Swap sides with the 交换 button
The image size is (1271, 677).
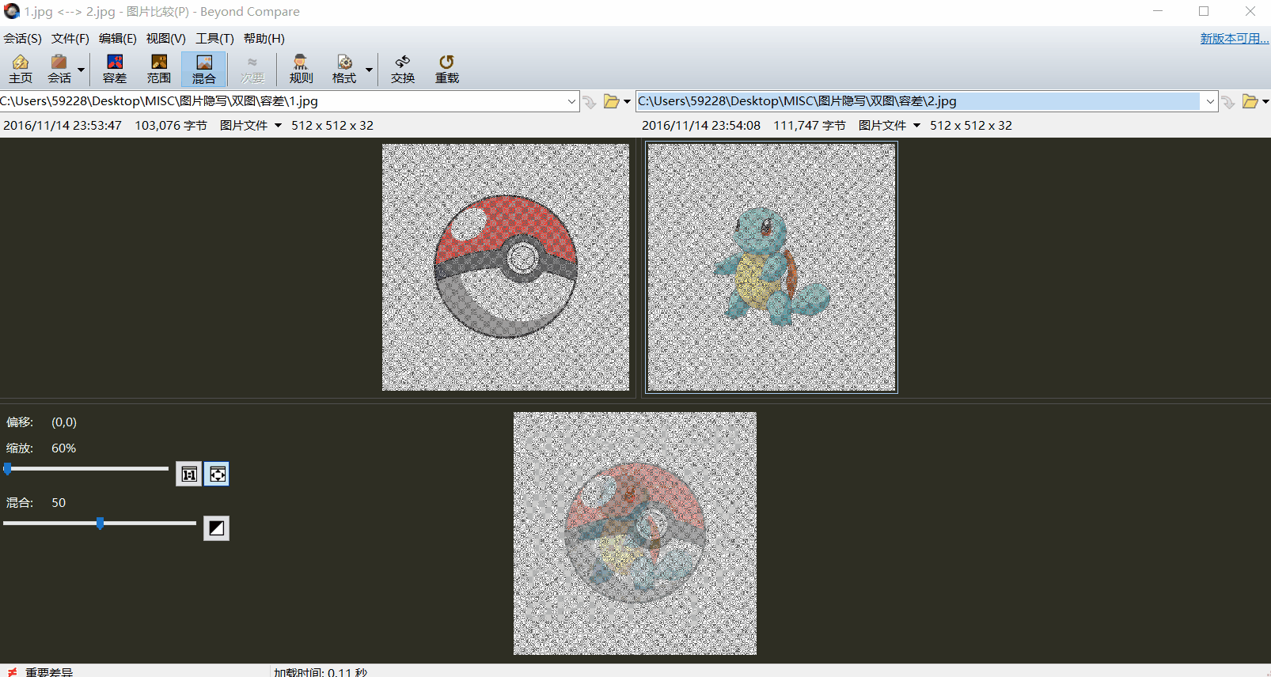(403, 69)
